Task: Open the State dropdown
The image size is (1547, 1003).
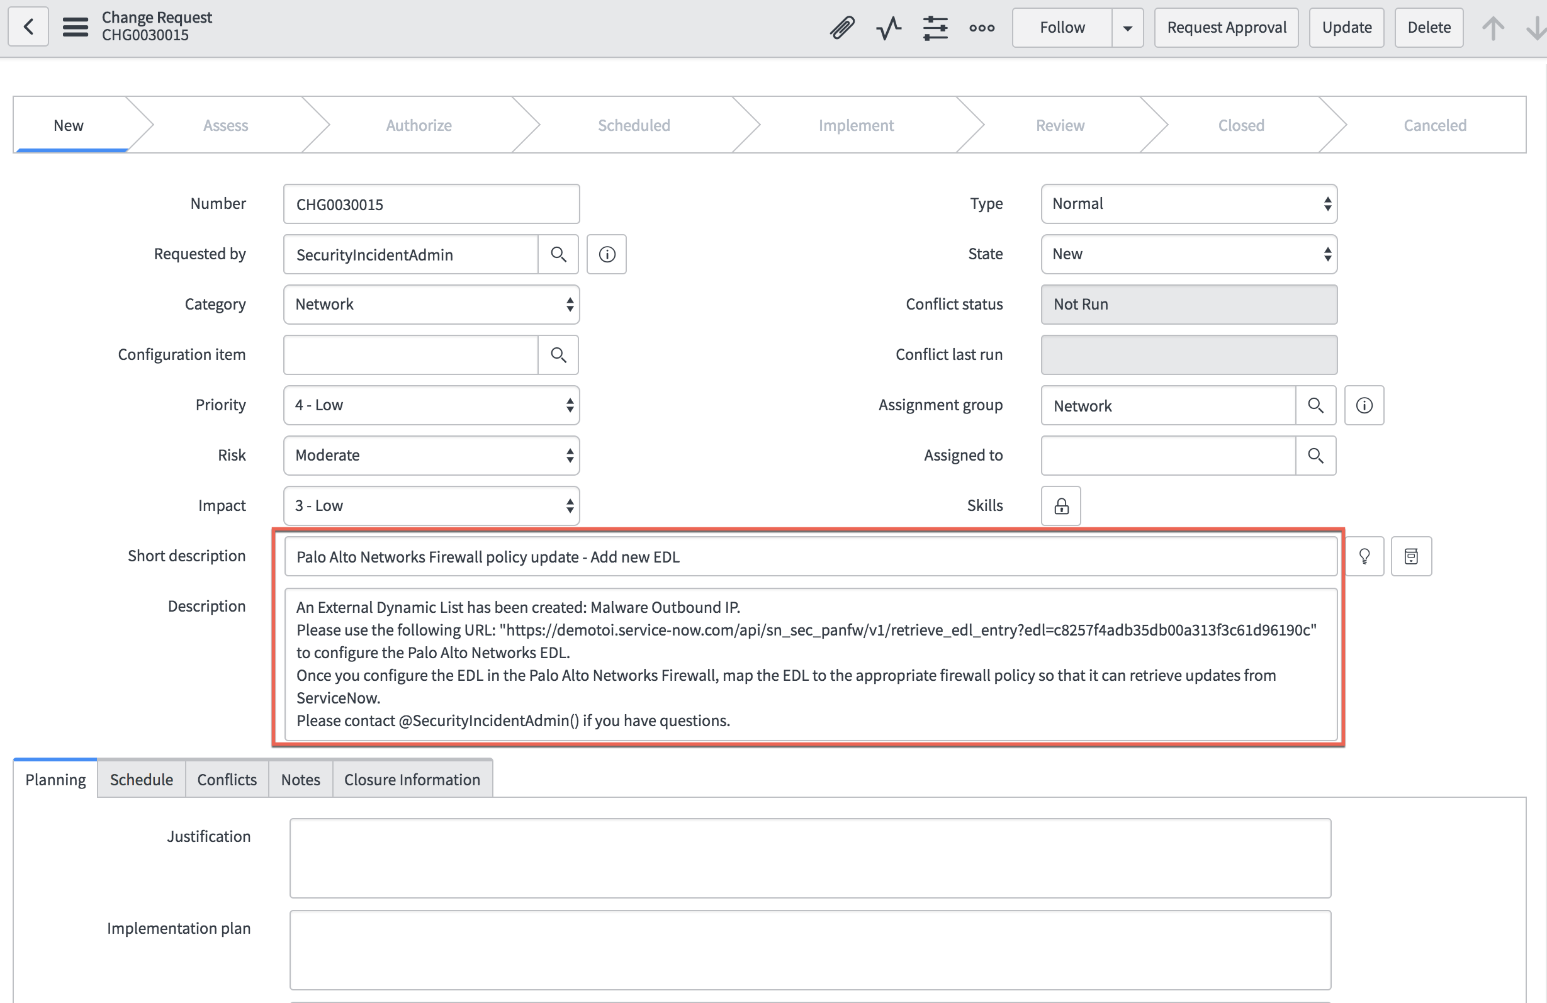Action: (x=1189, y=254)
